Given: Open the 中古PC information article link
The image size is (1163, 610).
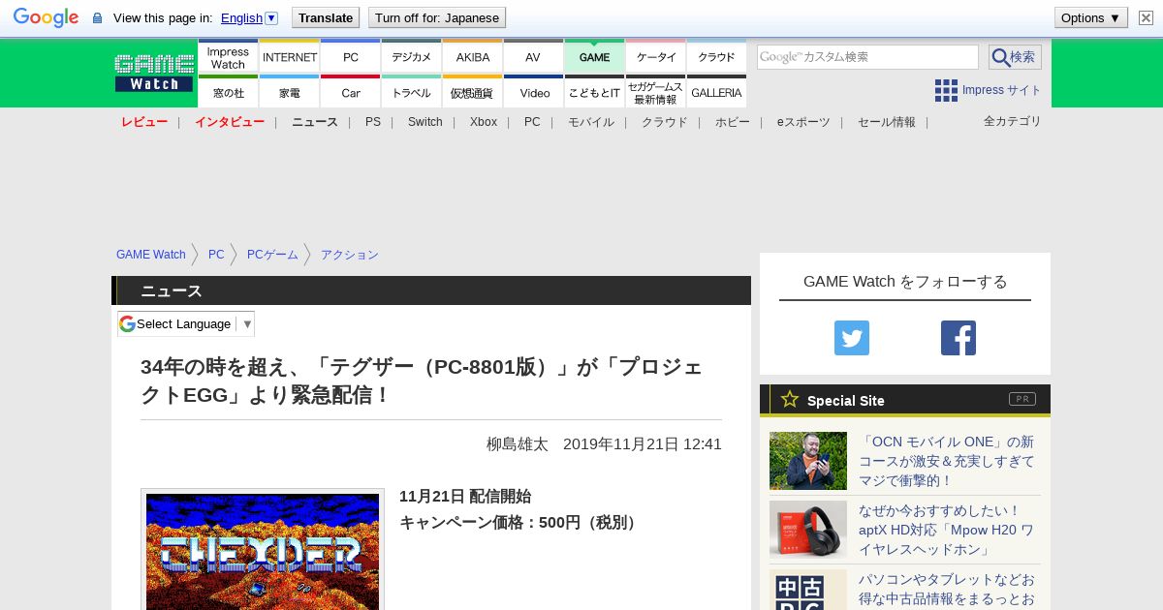Looking at the screenshot, I should [x=947, y=590].
